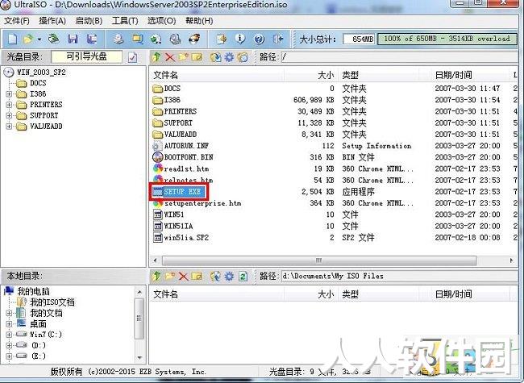Click the Save floppy disk icon
This screenshot has height=383, width=524.
coord(73,39)
